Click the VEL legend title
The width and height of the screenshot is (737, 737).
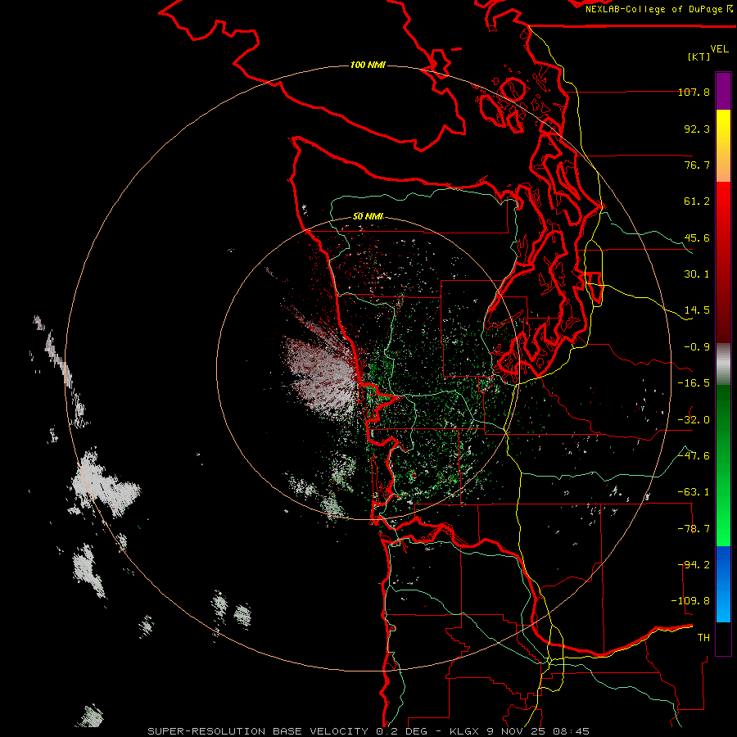pos(720,49)
